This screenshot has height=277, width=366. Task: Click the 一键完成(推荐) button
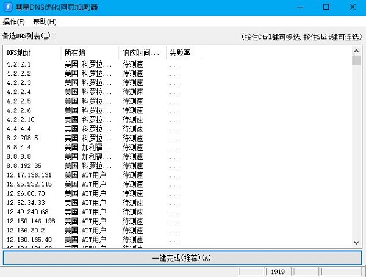(x=182, y=258)
